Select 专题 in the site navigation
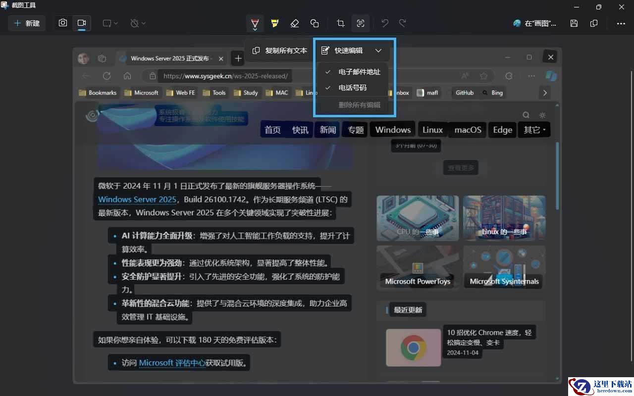This screenshot has height=396, width=634. point(356,130)
